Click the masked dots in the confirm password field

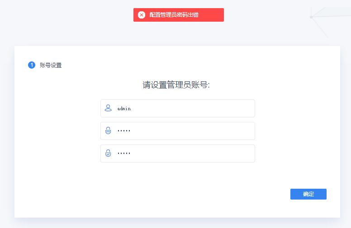coord(124,154)
